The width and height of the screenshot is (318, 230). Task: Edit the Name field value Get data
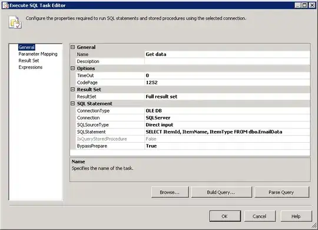tap(227, 54)
